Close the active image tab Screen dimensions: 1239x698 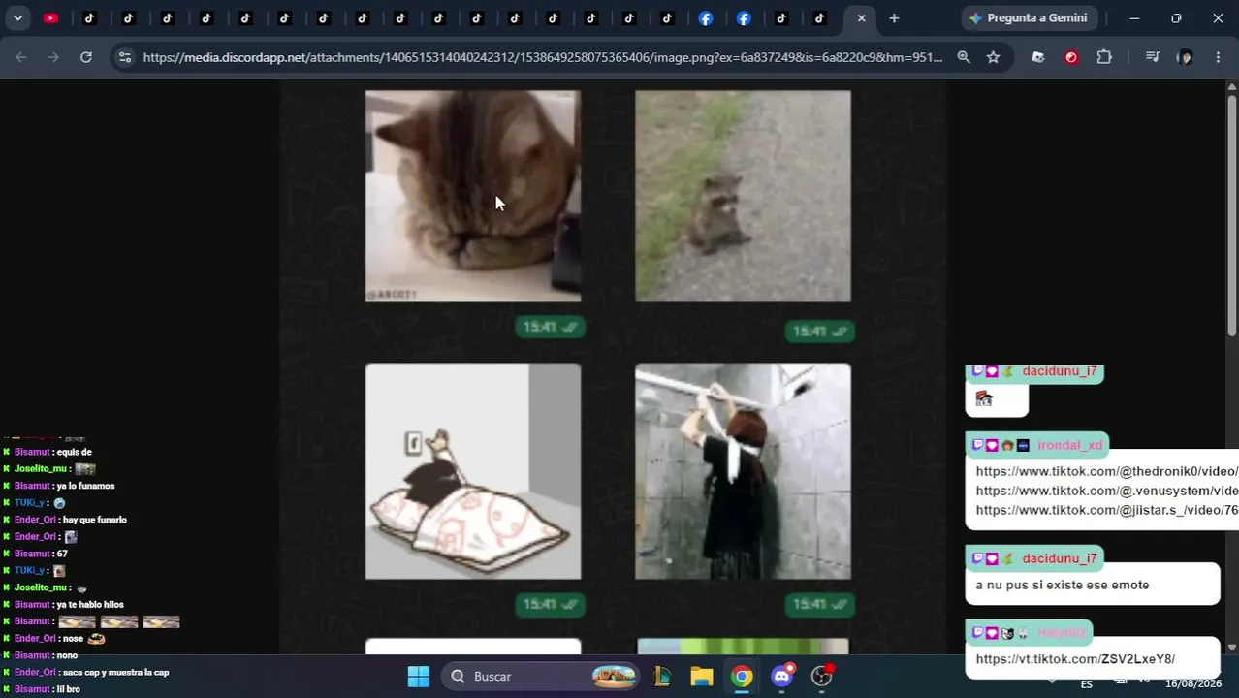pos(861,17)
